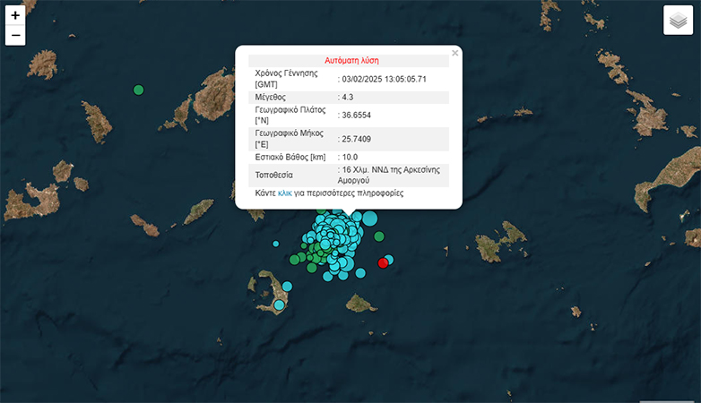Screen dimensions: 701x403
Task: Select the small cyan marker west of the cluster
Action: point(276,244)
